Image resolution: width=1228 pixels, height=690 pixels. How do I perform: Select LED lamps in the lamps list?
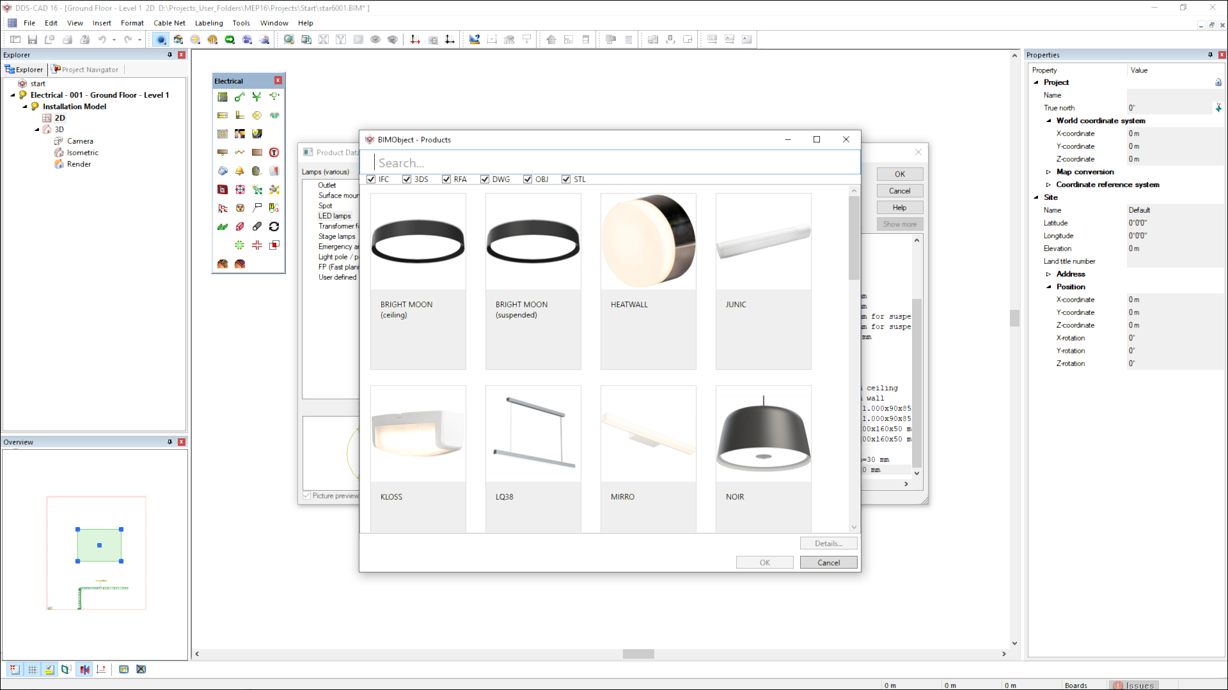(x=335, y=216)
